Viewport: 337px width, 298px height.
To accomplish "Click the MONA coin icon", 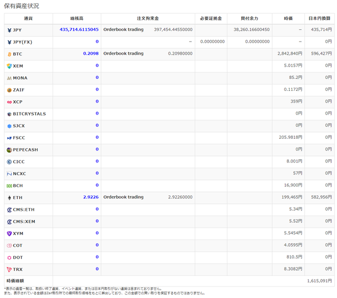I will click(x=9, y=78).
